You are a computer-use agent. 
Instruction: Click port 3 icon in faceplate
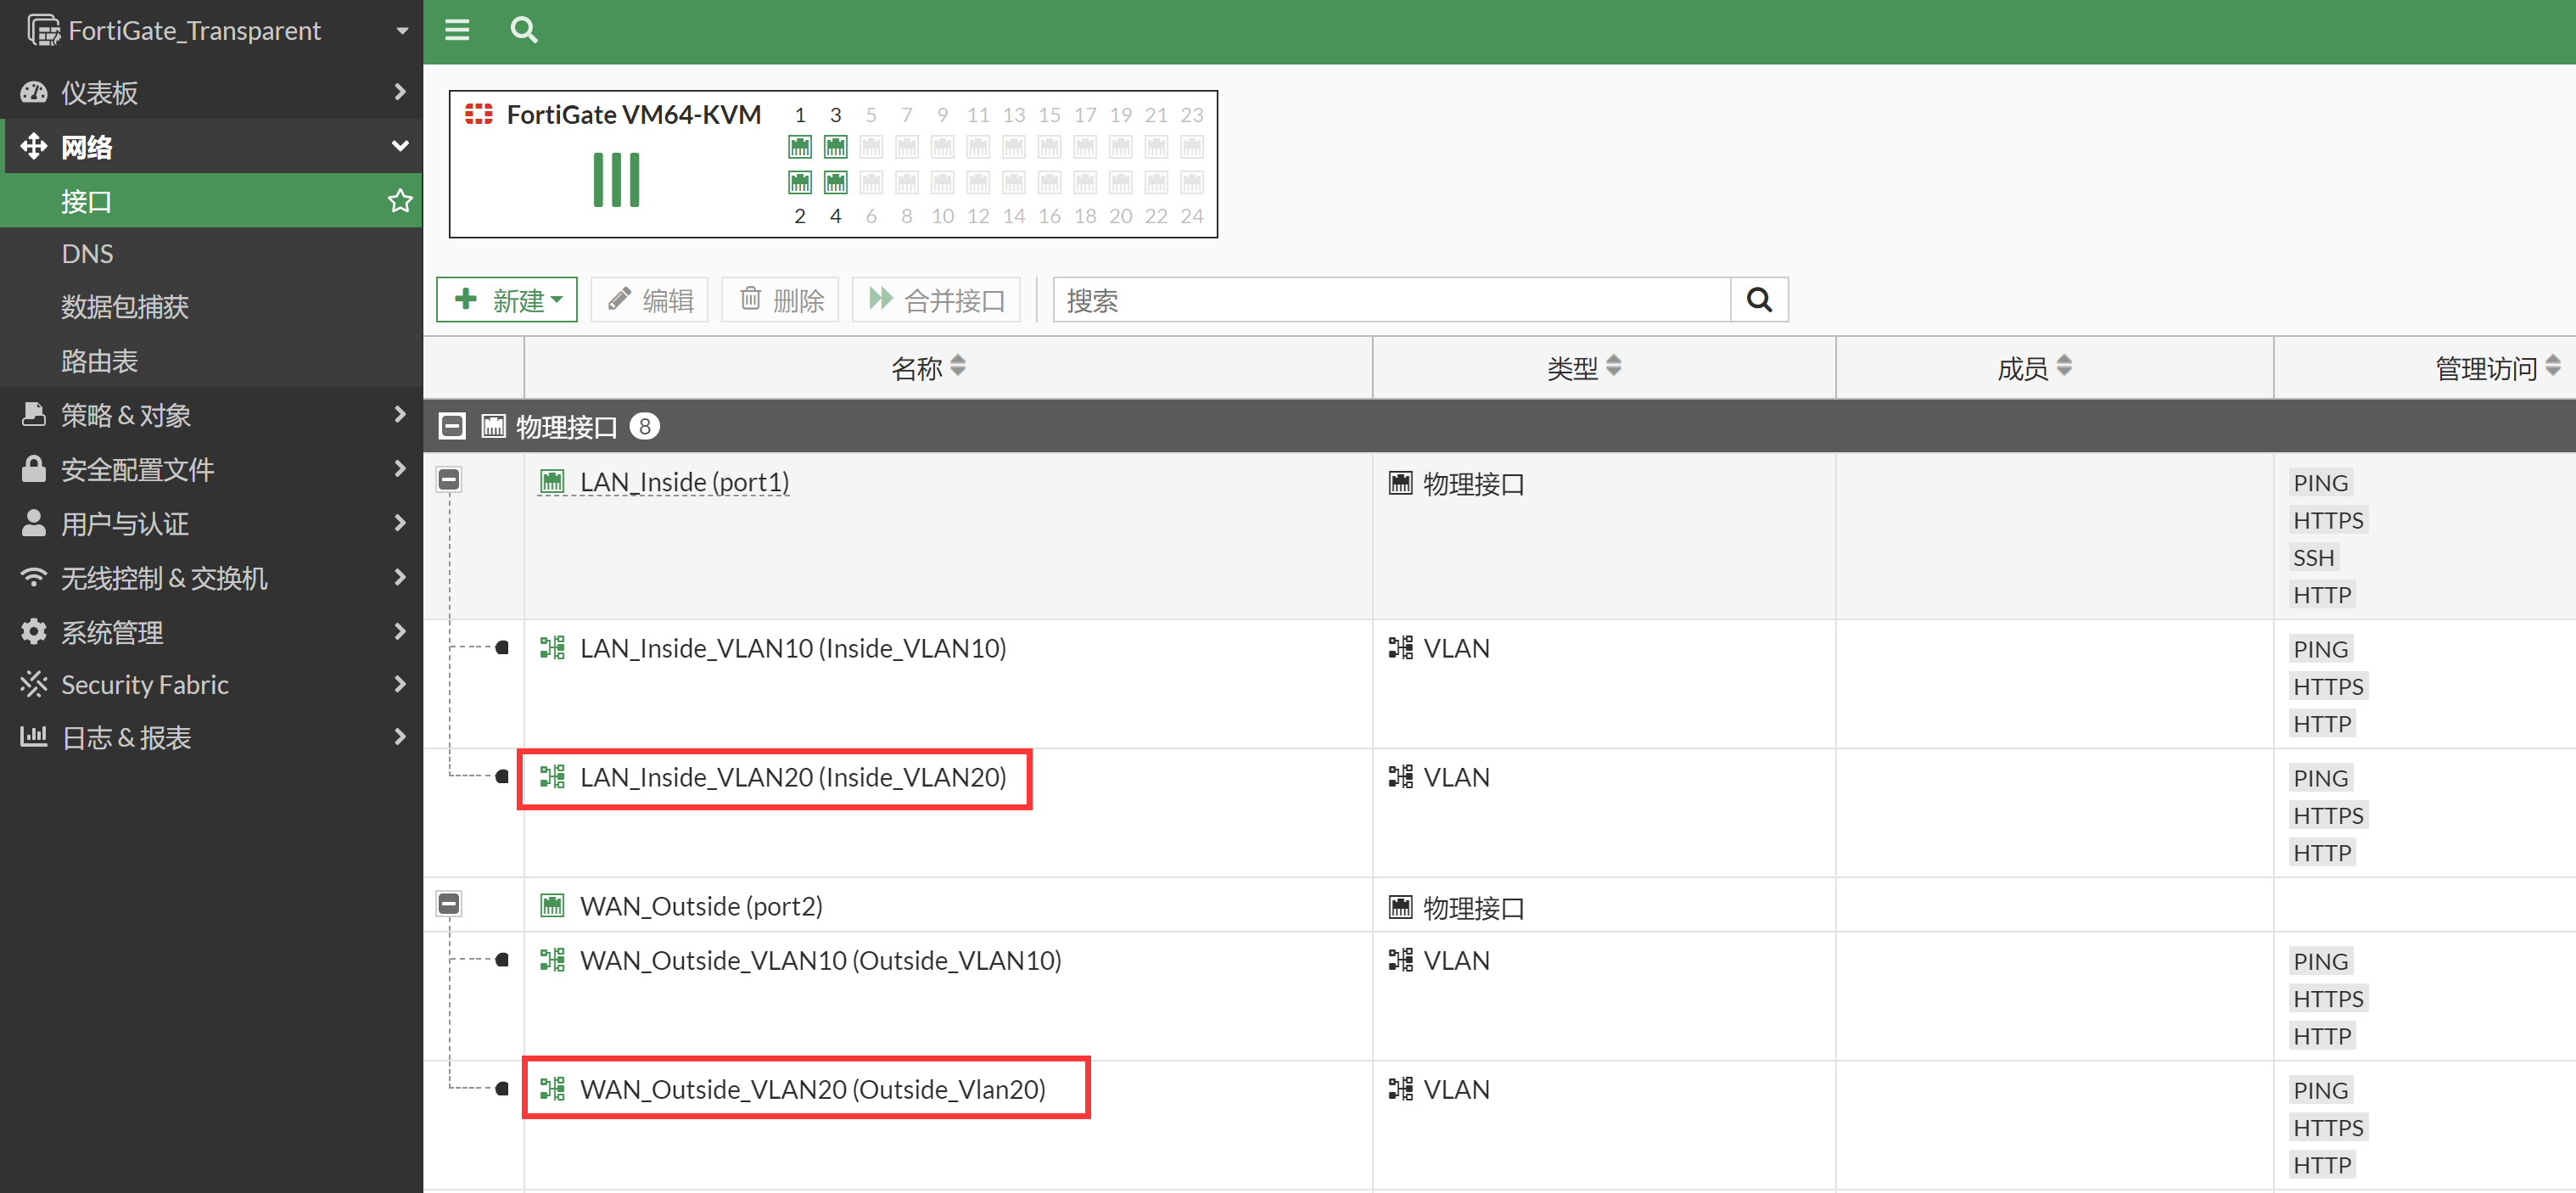pyautogui.click(x=835, y=148)
